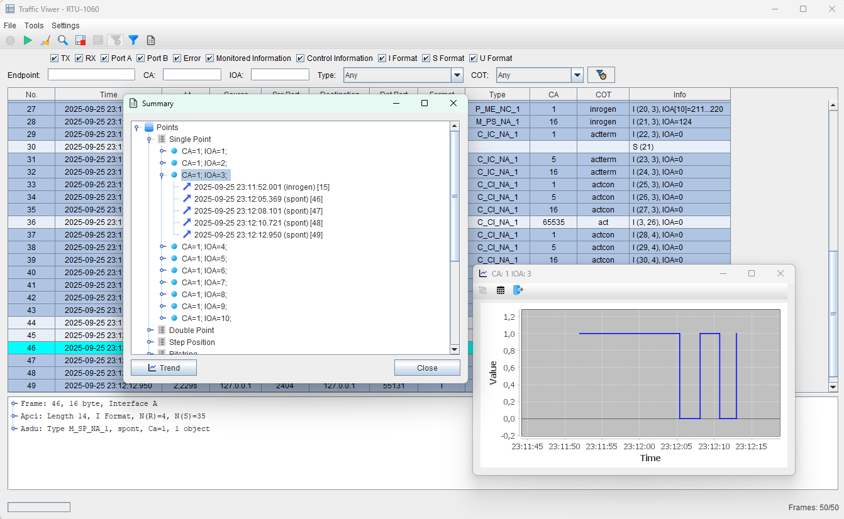Open the Settings menu

(x=65, y=26)
